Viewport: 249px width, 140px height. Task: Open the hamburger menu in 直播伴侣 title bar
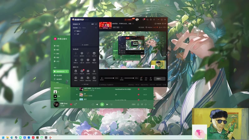click(154, 20)
